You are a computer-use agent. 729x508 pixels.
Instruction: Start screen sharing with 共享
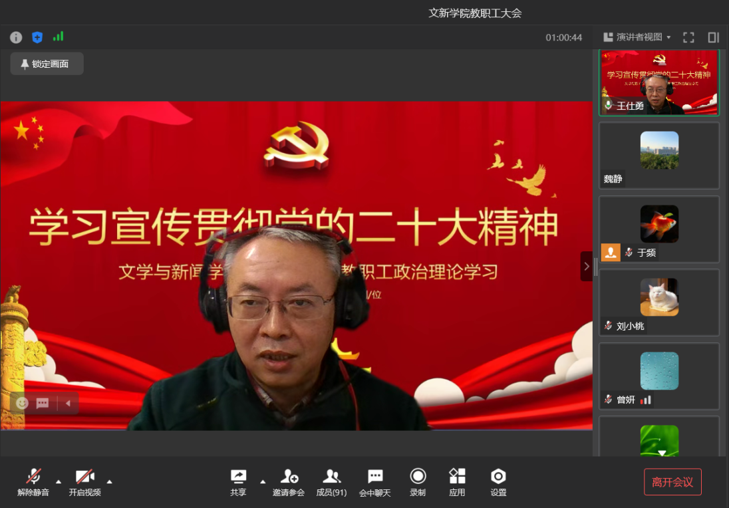(238, 482)
